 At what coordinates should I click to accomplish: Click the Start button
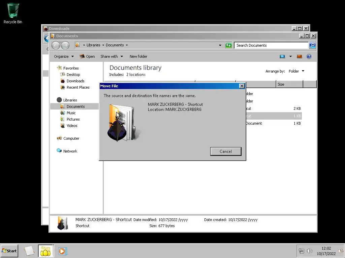coord(9,251)
